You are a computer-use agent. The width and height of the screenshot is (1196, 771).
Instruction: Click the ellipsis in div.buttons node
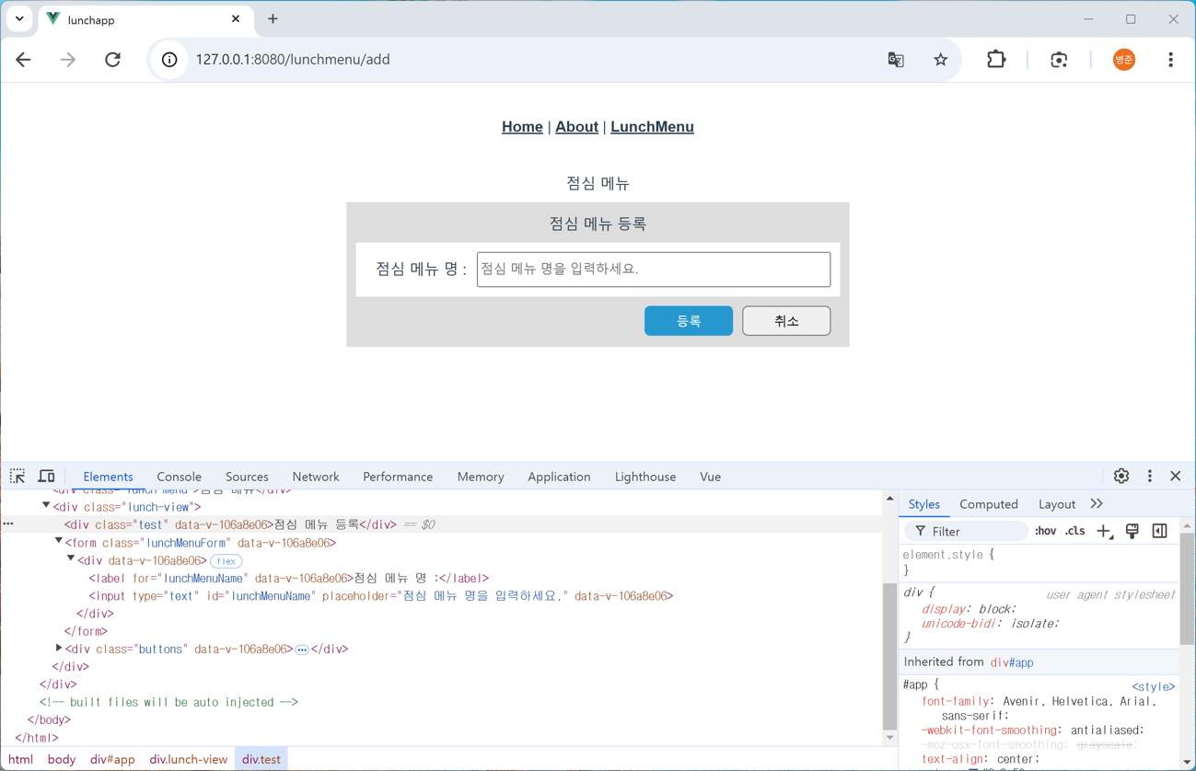(302, 650)
